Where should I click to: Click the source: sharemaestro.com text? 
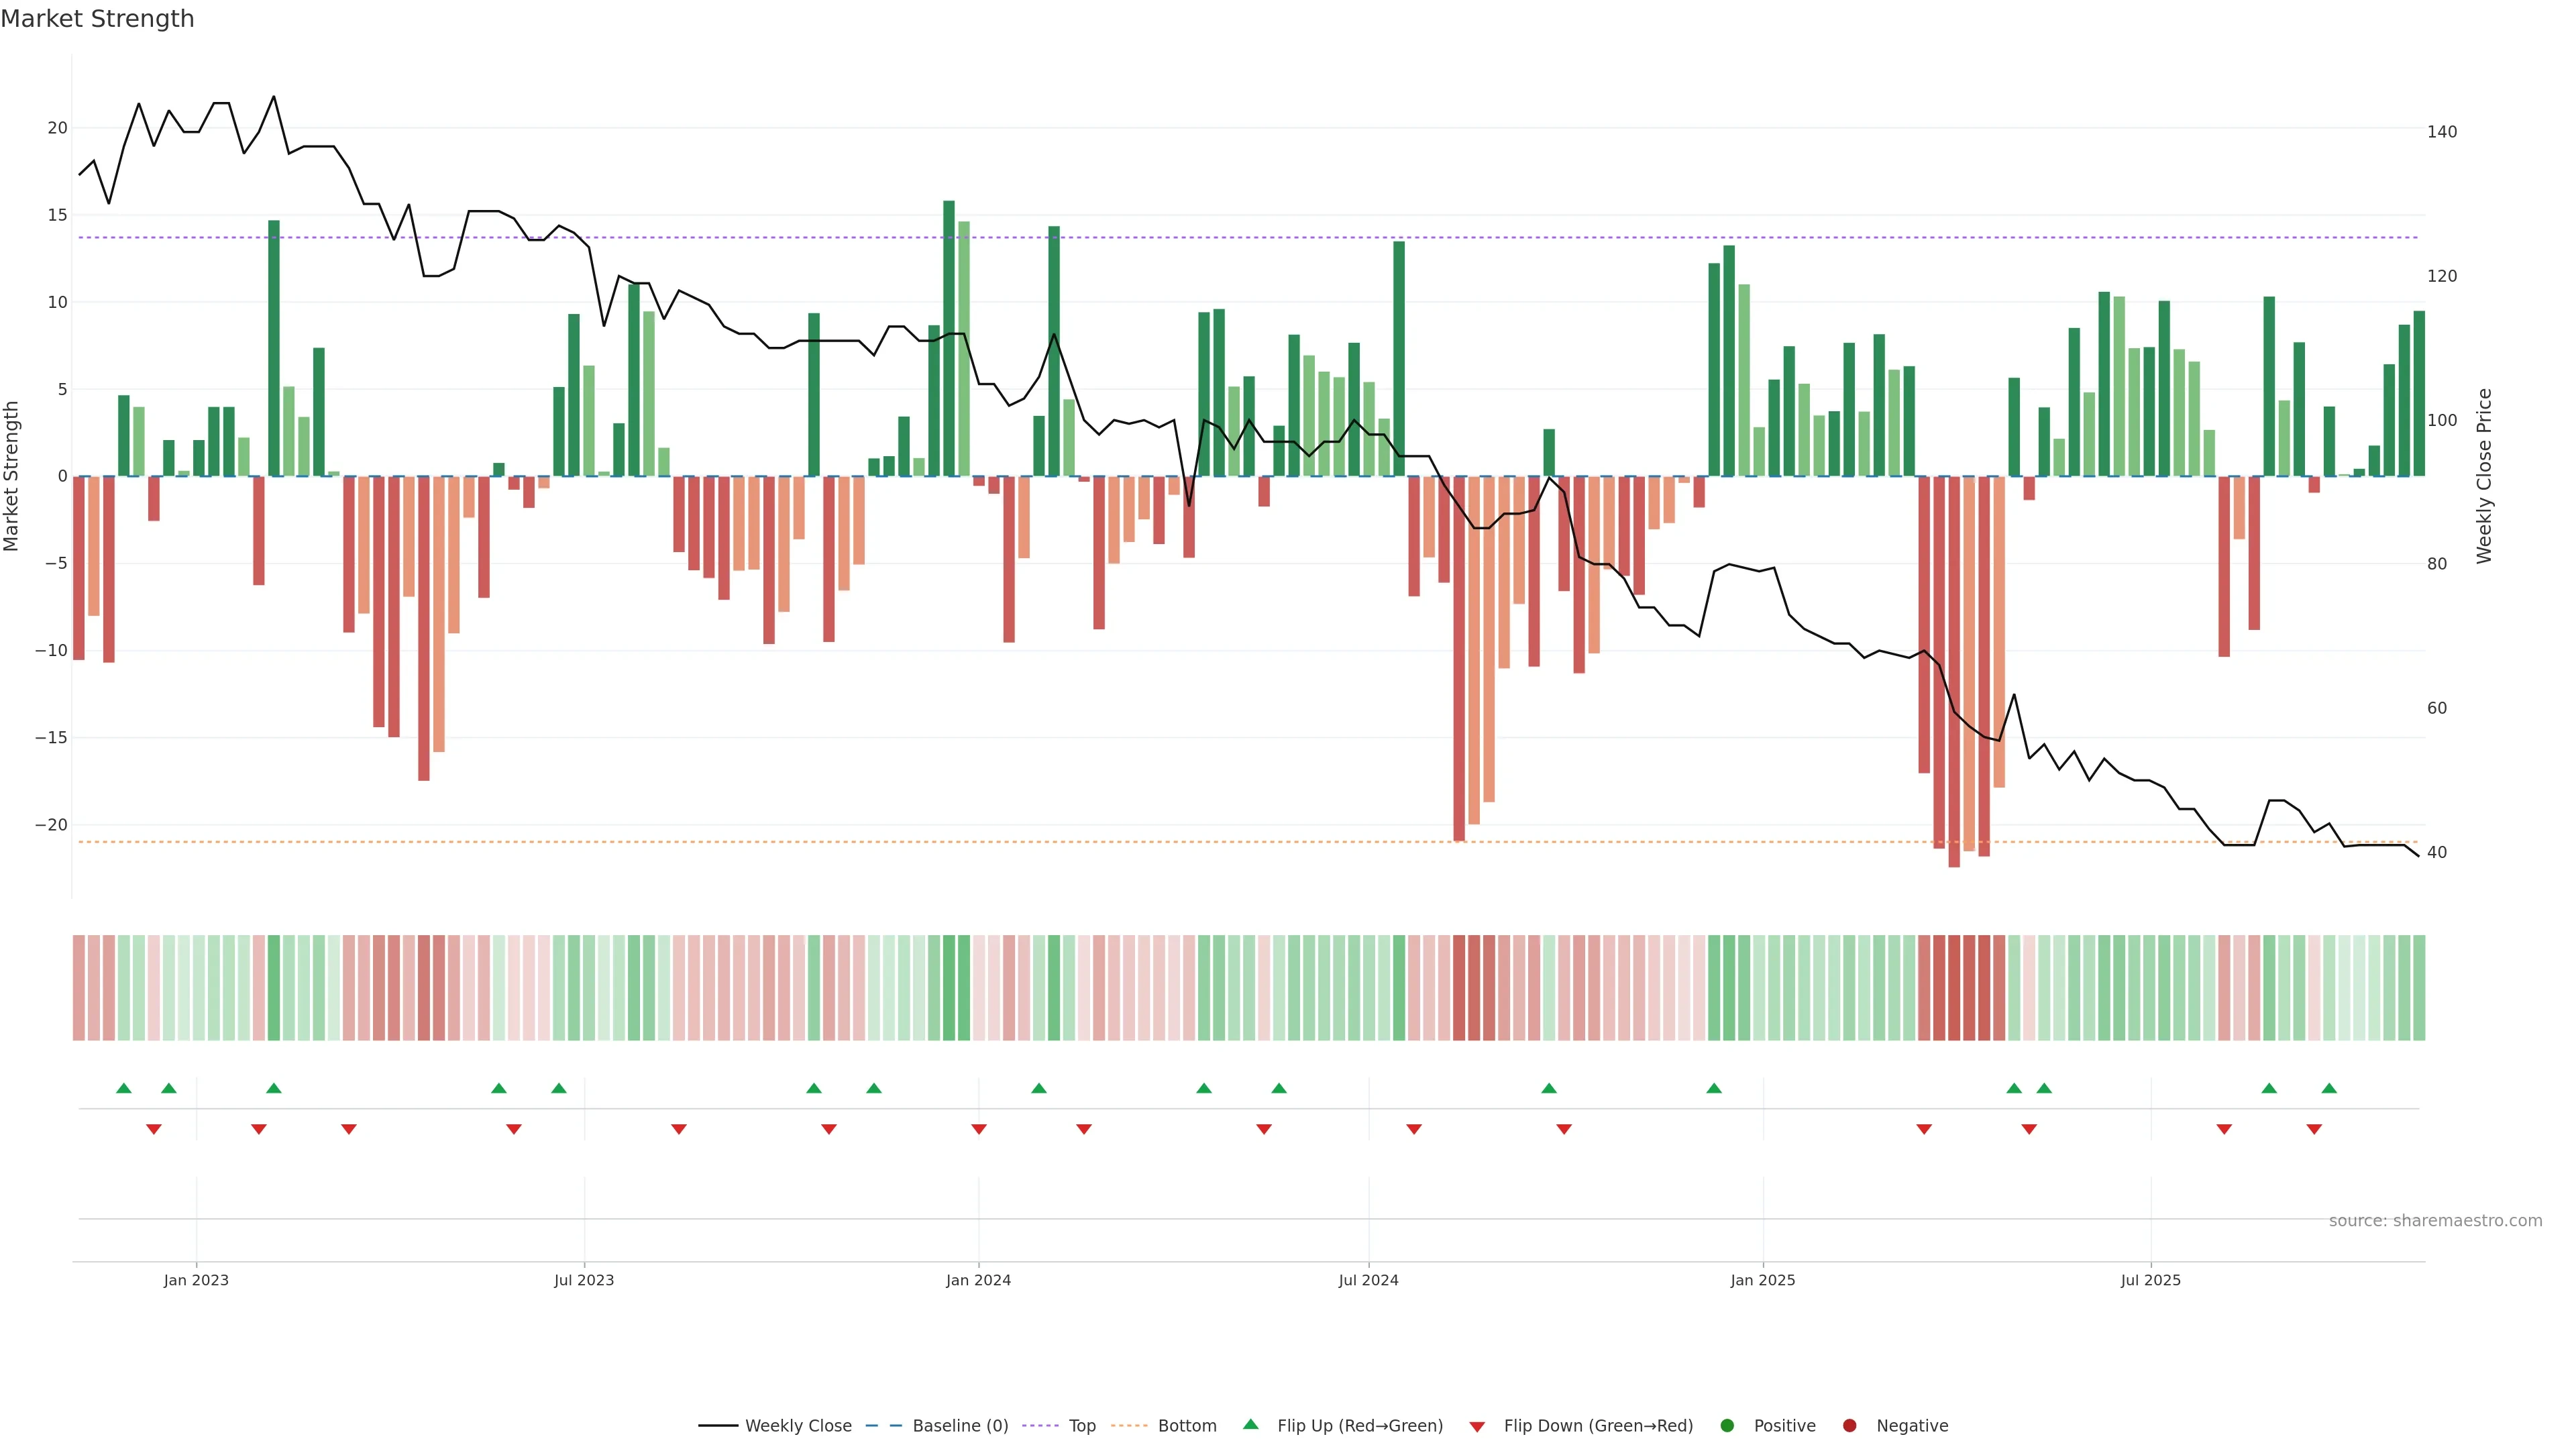(x=2435, y=1220)
